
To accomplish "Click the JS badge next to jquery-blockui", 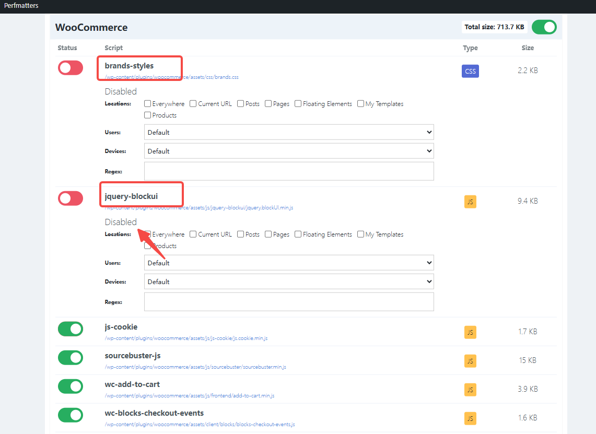I will (470, 201).
